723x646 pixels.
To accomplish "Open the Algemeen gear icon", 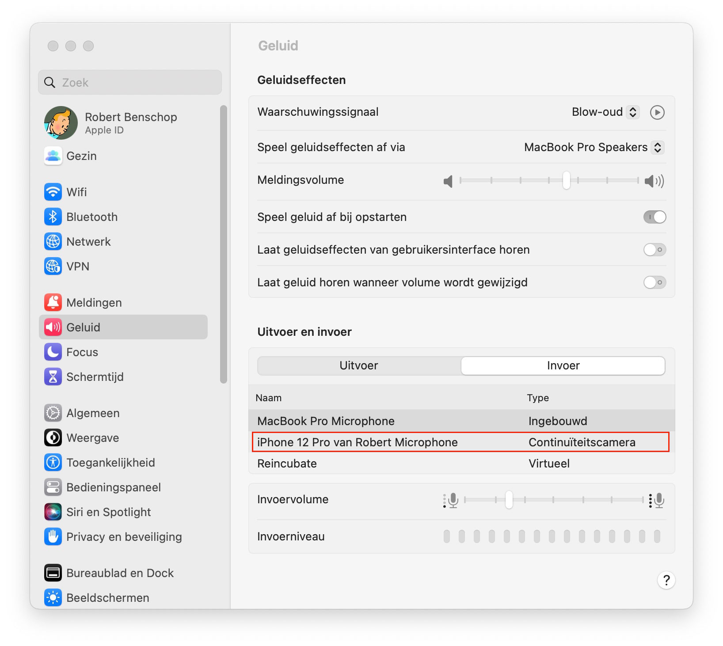I will click(53, 413).
